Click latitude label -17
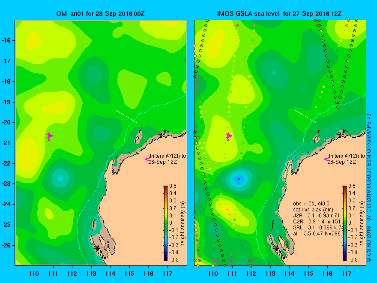377x283 pixels. point(6,61)
